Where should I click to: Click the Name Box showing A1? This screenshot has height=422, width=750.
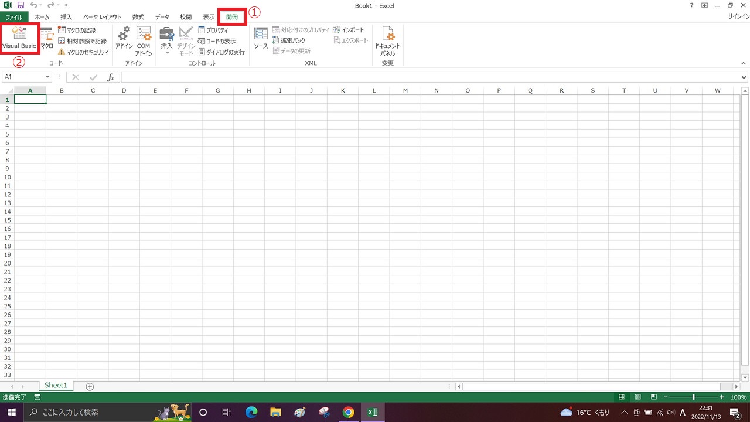(x=23, y=77)
